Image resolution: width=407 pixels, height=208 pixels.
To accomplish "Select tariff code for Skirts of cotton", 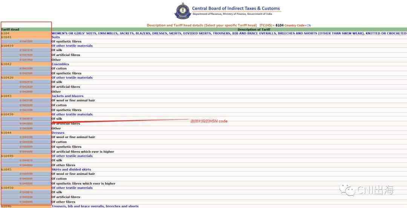I will coord(26,179).
